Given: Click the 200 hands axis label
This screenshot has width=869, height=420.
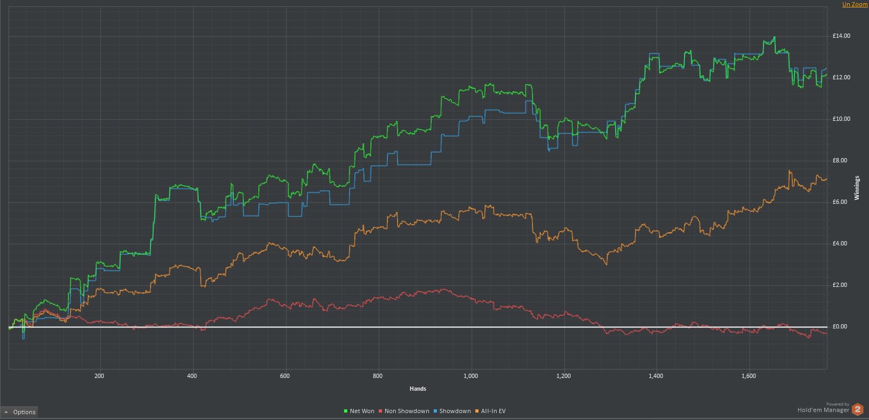Looking at the screenshot, I should pyautogui.click(x=99, y=376).
